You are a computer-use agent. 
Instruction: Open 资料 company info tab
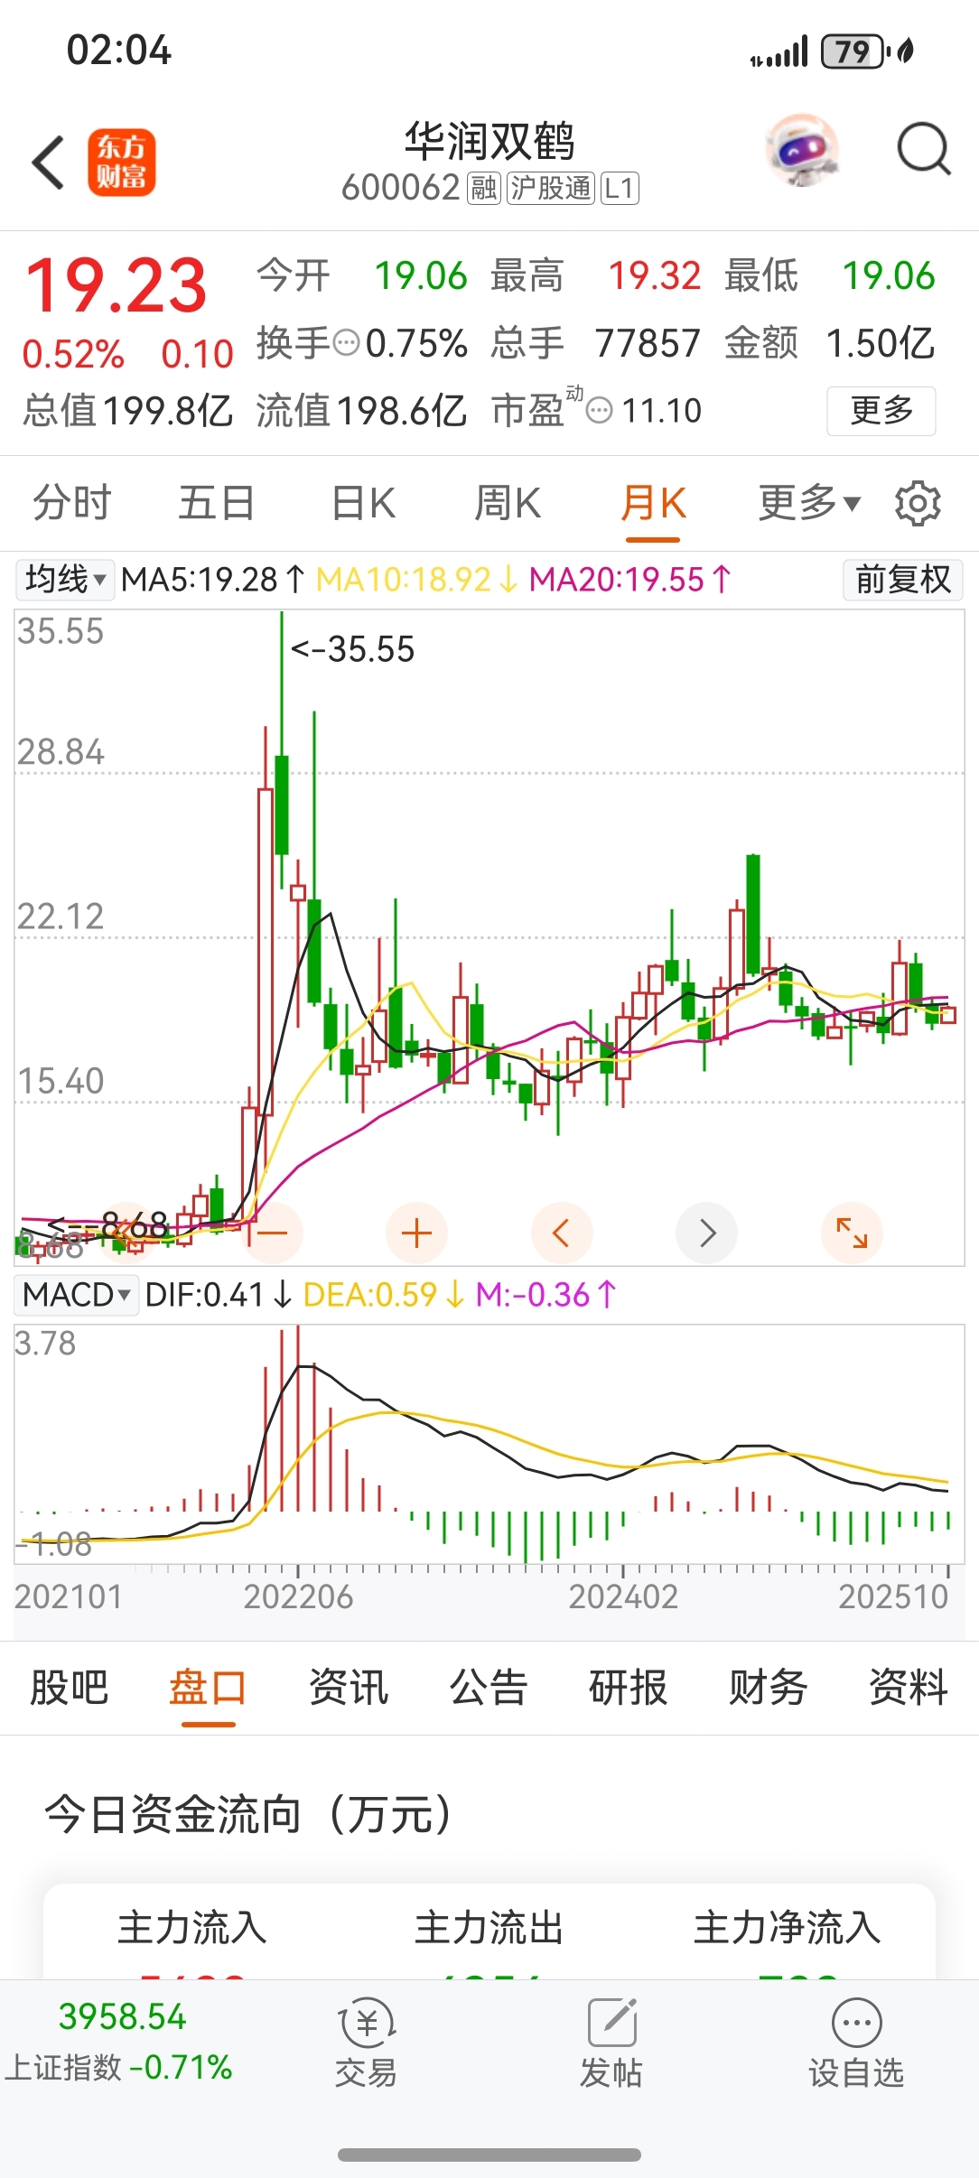tap(909, 1687)
